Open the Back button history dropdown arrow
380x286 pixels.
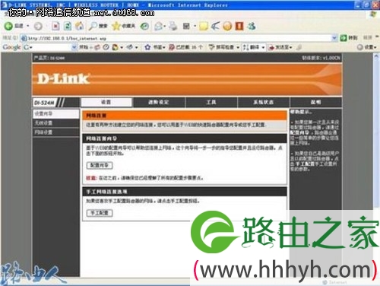[x=28, y=26]
